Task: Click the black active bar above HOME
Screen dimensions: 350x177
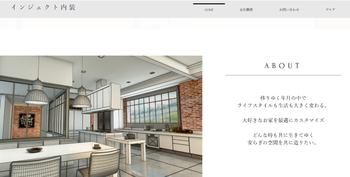Action: pyautogui.click(x=209, y=4)
